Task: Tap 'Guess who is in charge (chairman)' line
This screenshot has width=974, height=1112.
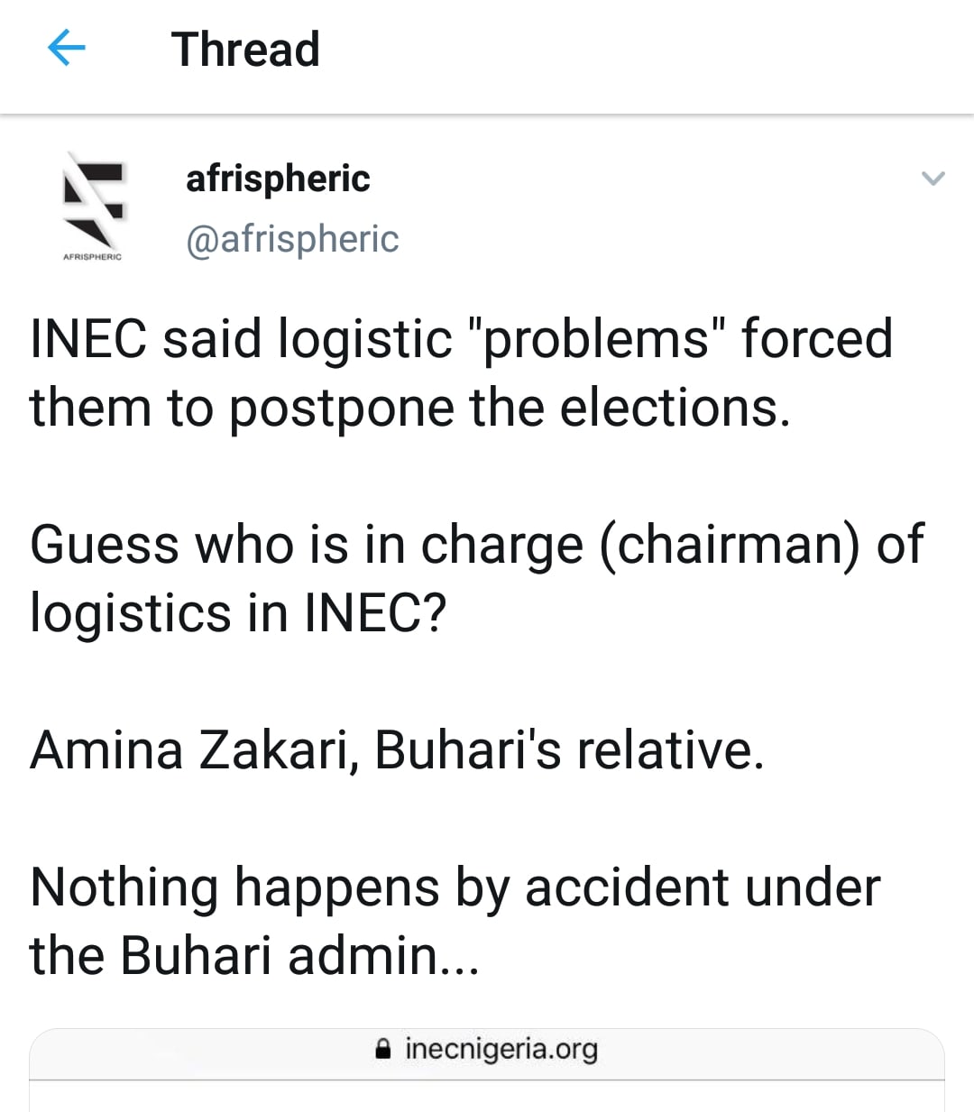Action: [x=476, y=545]
